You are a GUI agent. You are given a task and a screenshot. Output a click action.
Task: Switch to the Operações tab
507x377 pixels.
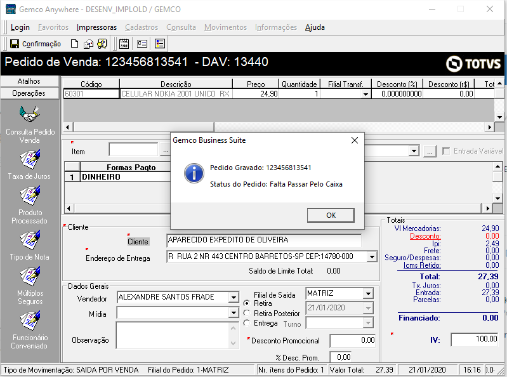pos(29,93)
